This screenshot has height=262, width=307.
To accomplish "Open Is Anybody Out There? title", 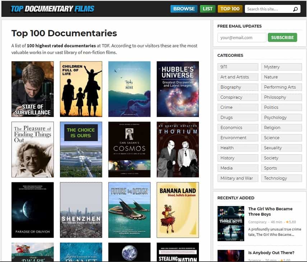I will [x=271, y=253].
